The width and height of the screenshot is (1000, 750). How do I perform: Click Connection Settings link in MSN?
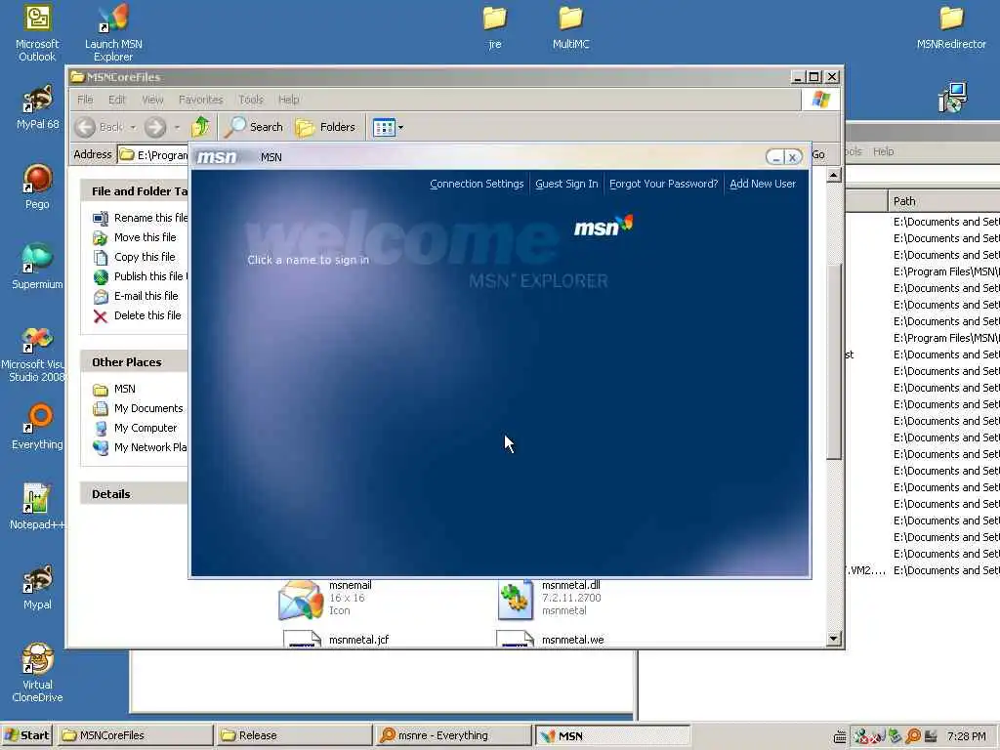[477, 184]
